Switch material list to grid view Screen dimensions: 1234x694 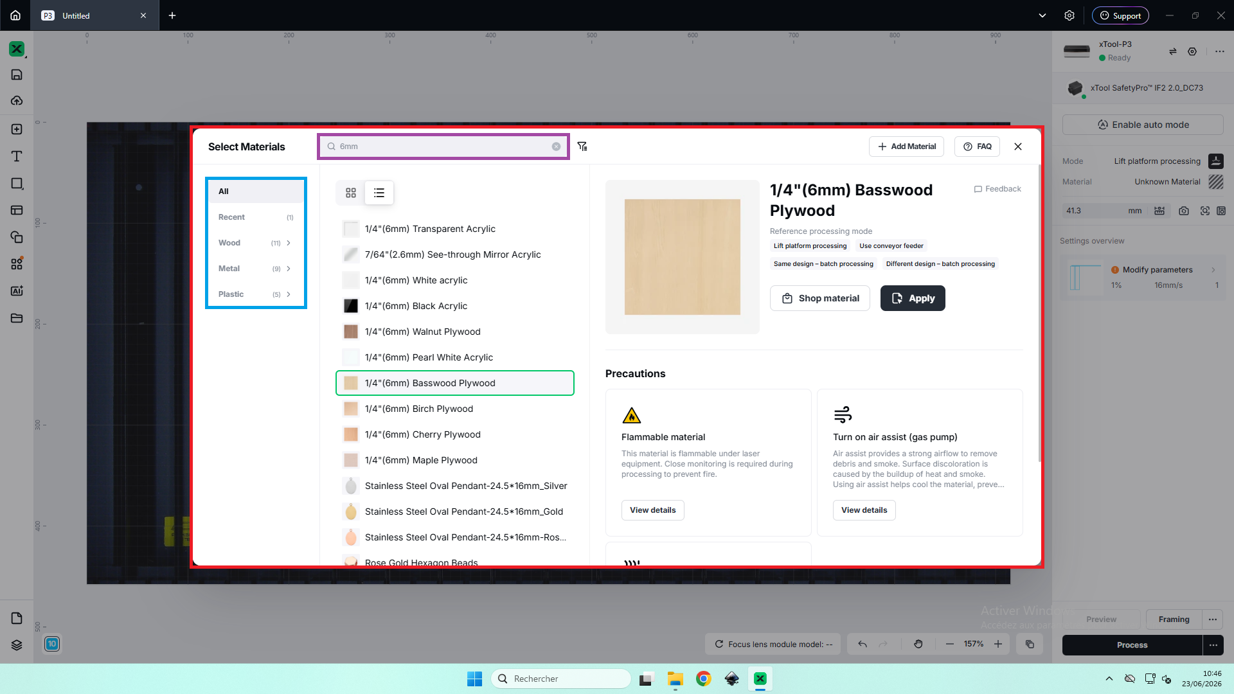[351, 193]
